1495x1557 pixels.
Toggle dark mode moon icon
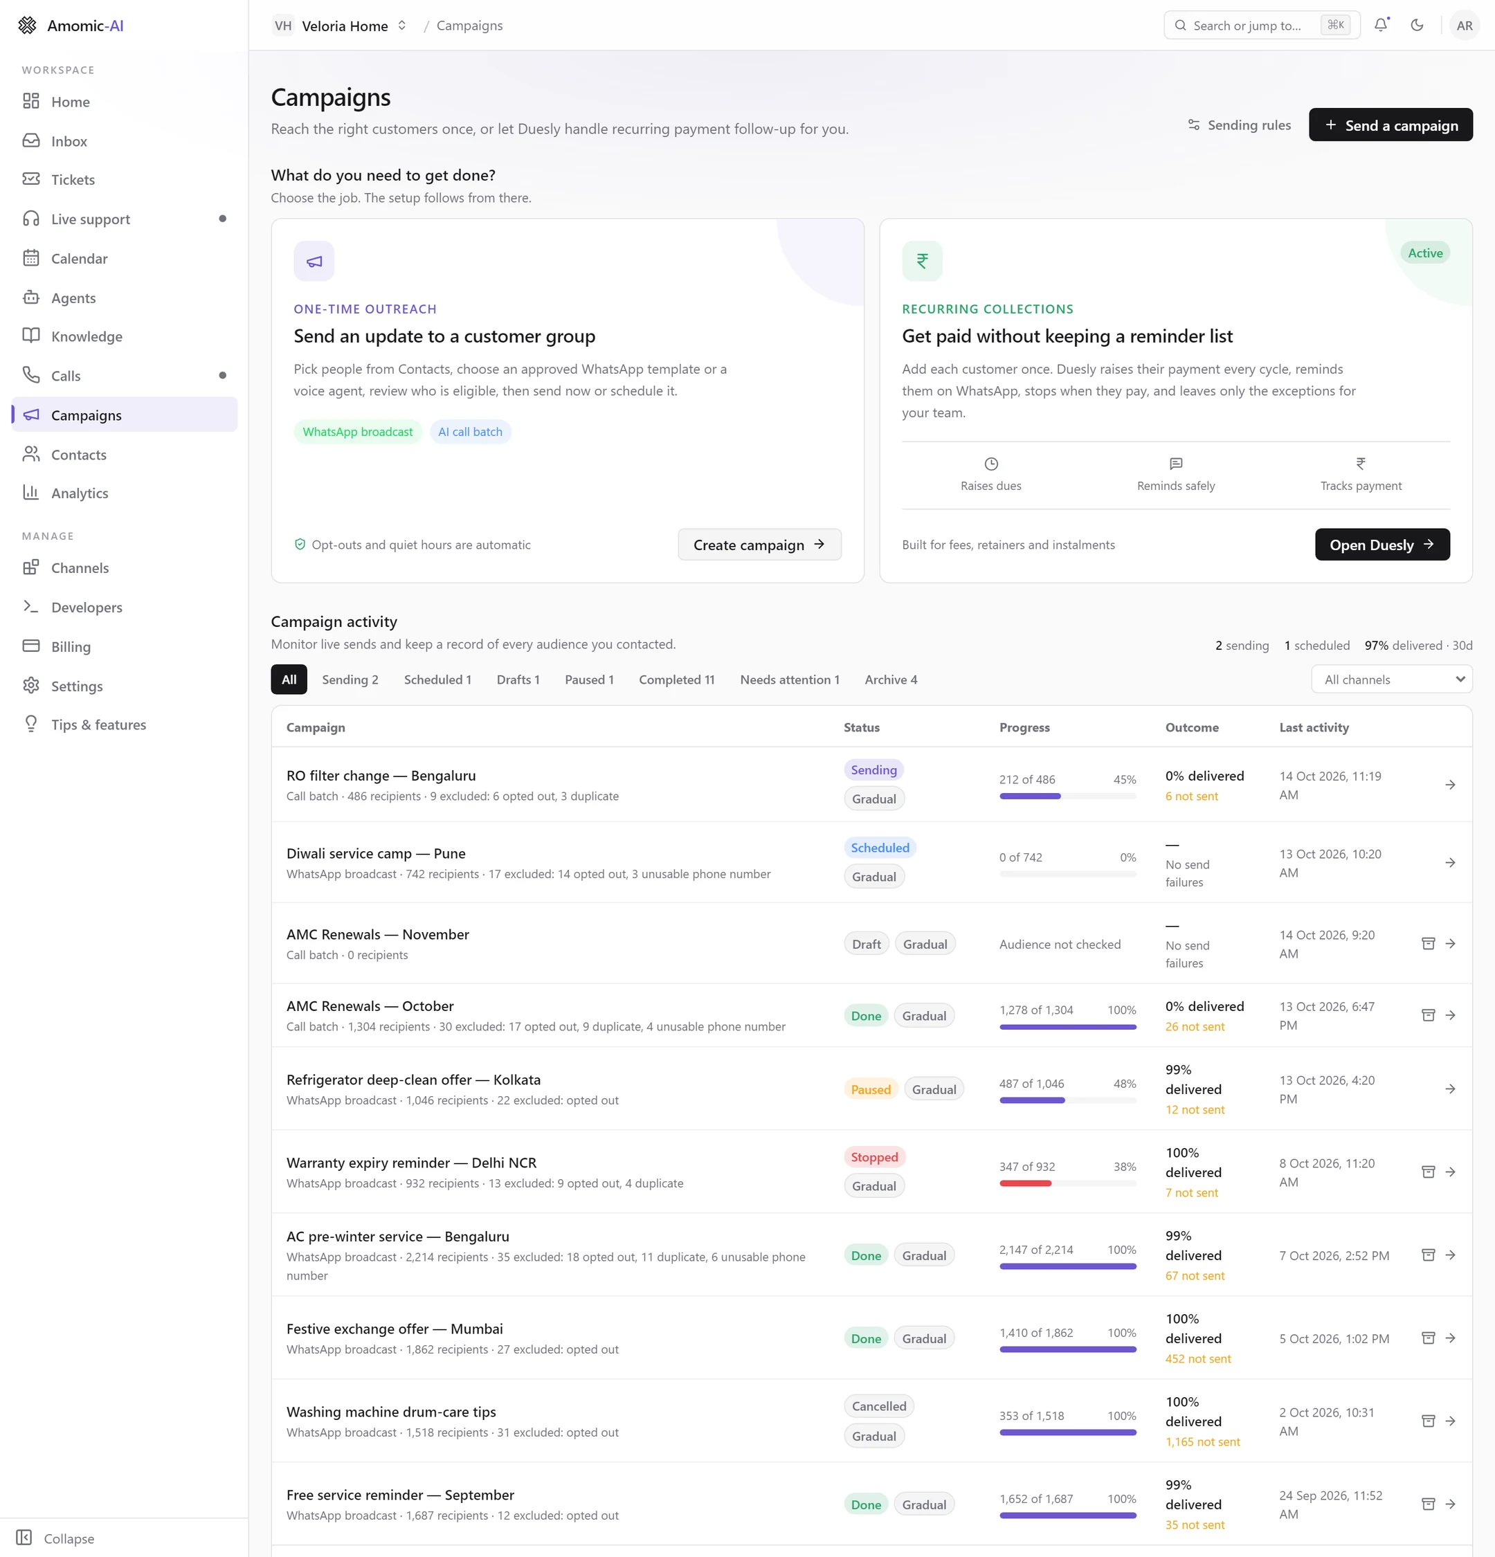[x=1416, y=25]
